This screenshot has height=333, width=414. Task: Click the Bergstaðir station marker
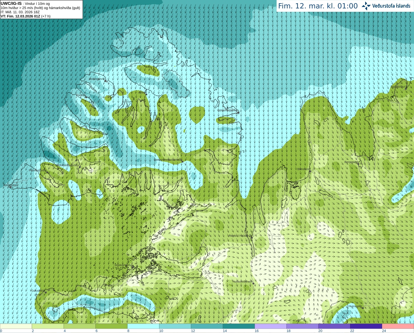click(x=358, y=164)
